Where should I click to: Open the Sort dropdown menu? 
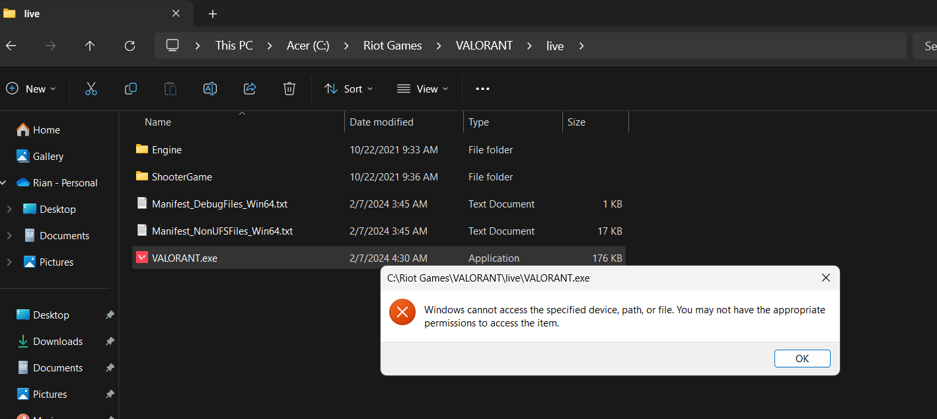[x=349, y=89]
